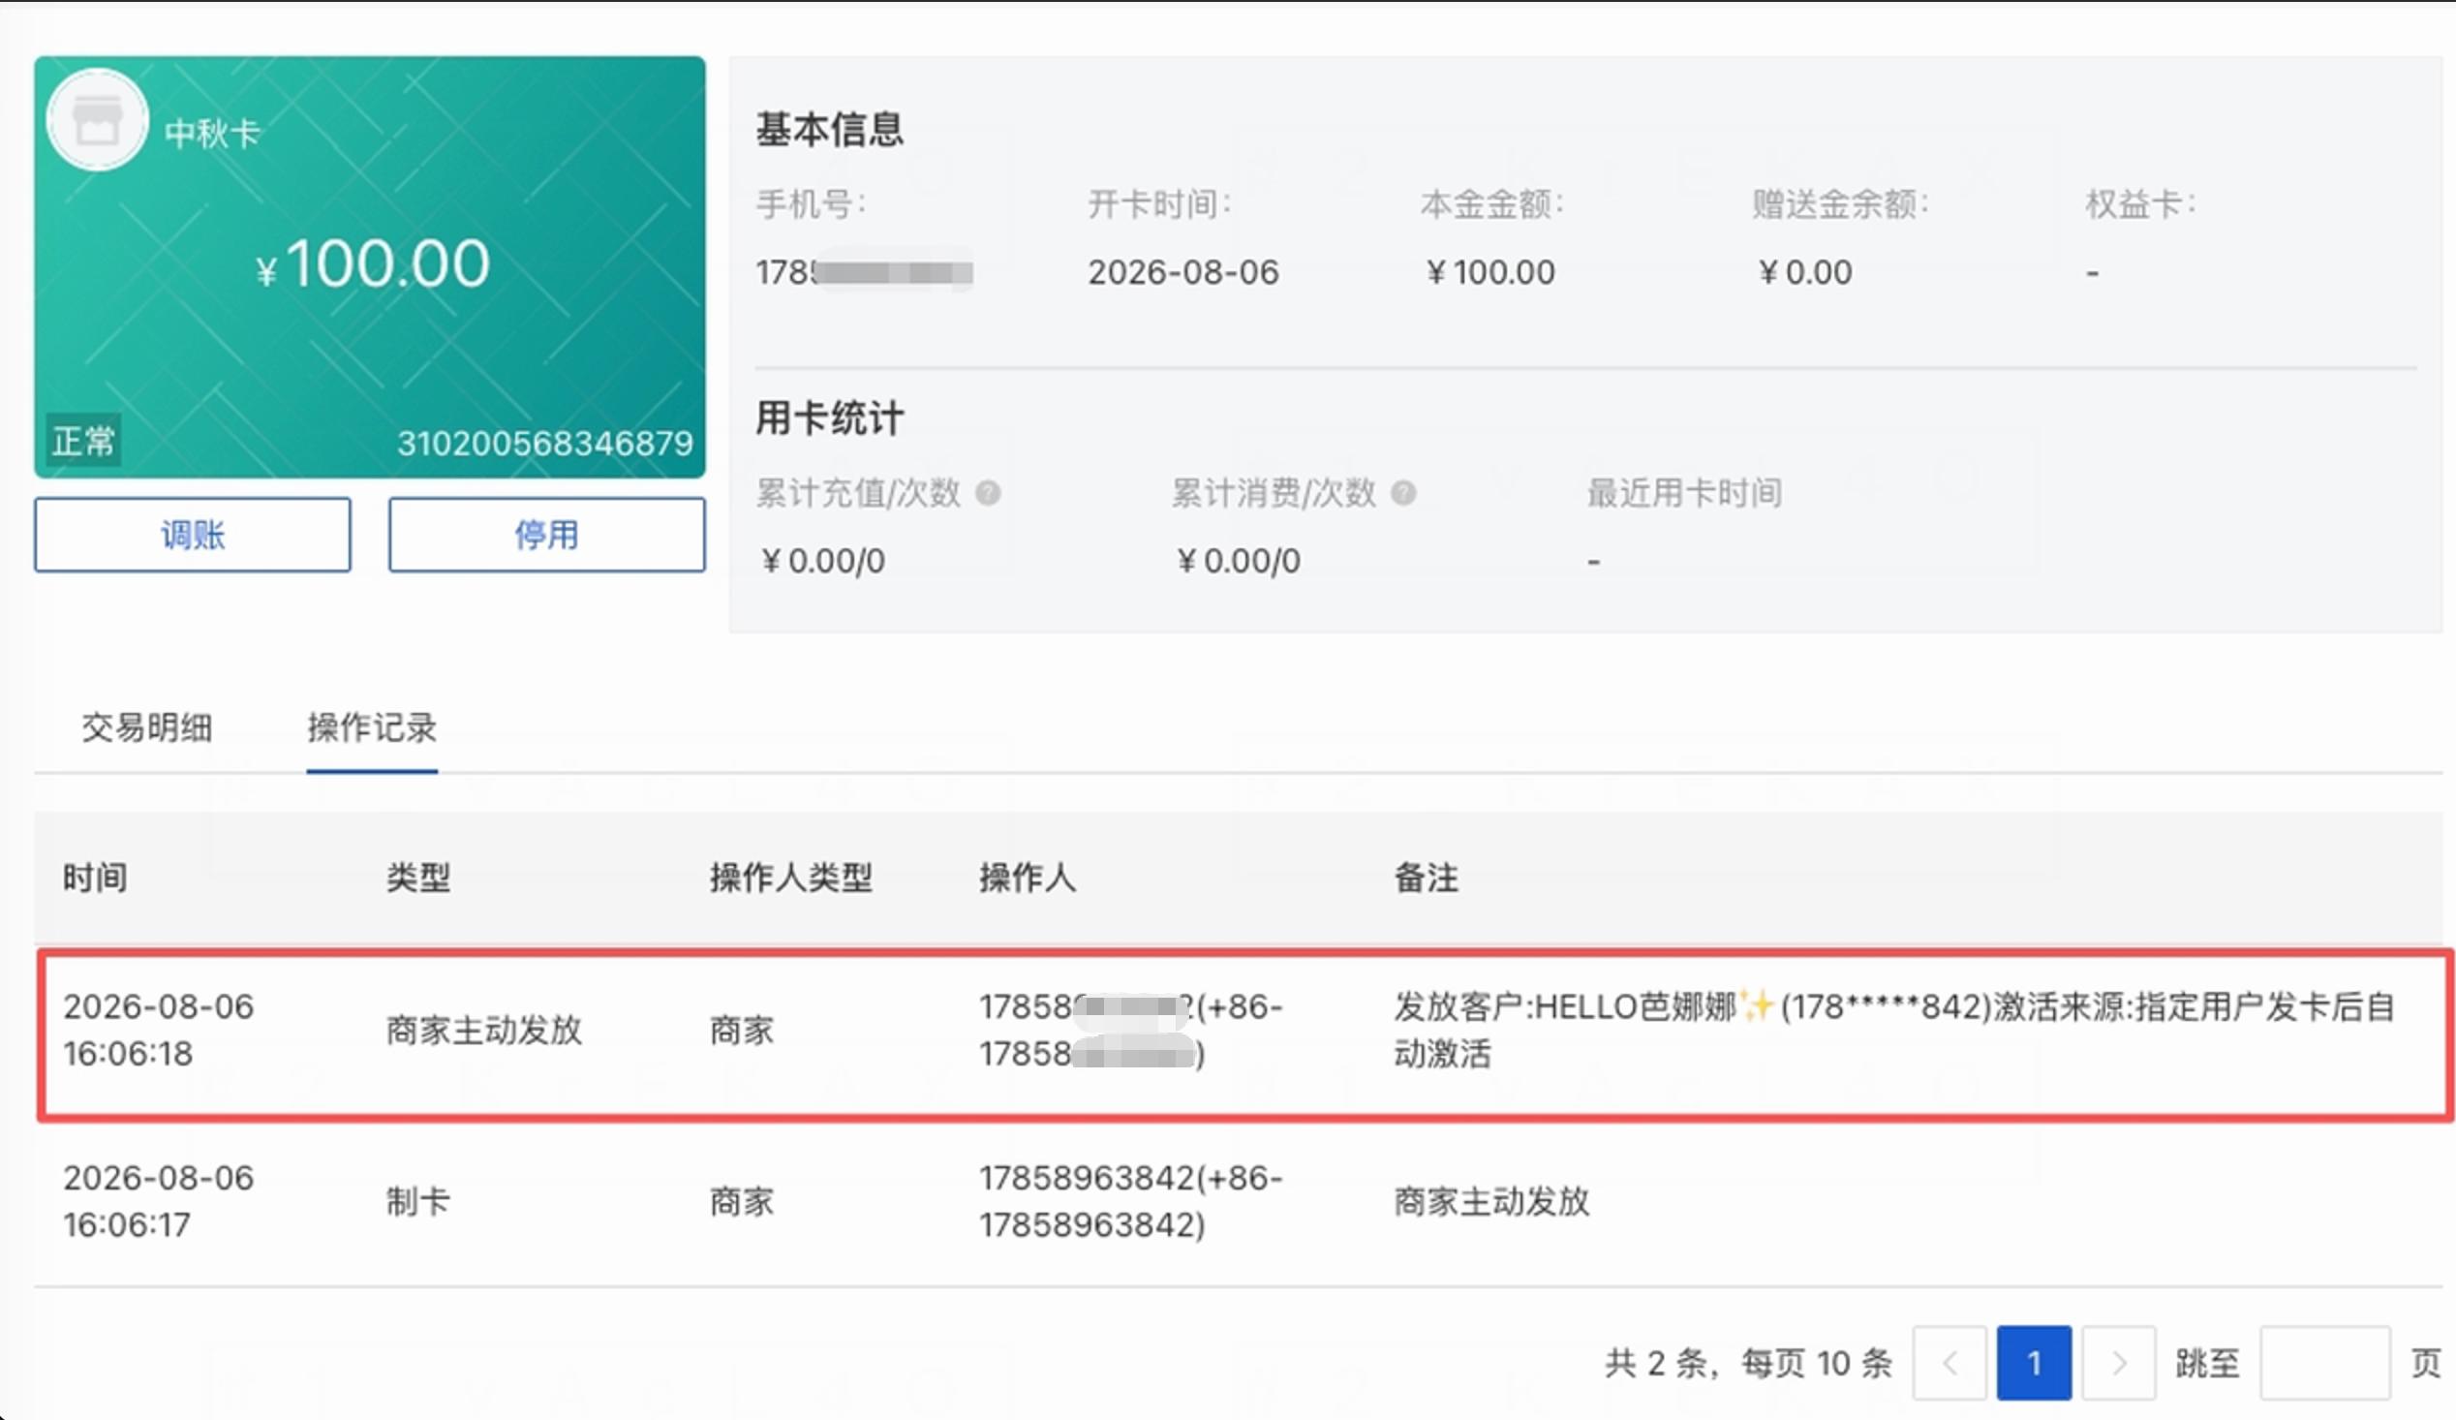Go to the previous page arrow
Viewport: 2456px width, 1420px height.
tap(1949, 1363)
